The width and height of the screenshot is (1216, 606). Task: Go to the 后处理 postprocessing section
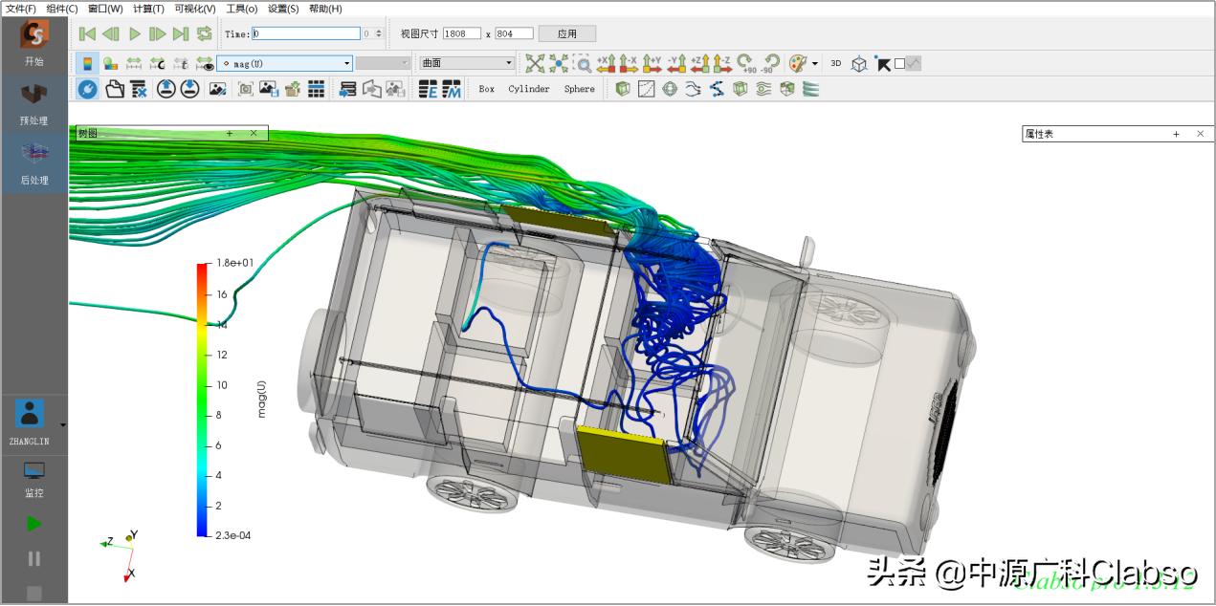point(34,162)
